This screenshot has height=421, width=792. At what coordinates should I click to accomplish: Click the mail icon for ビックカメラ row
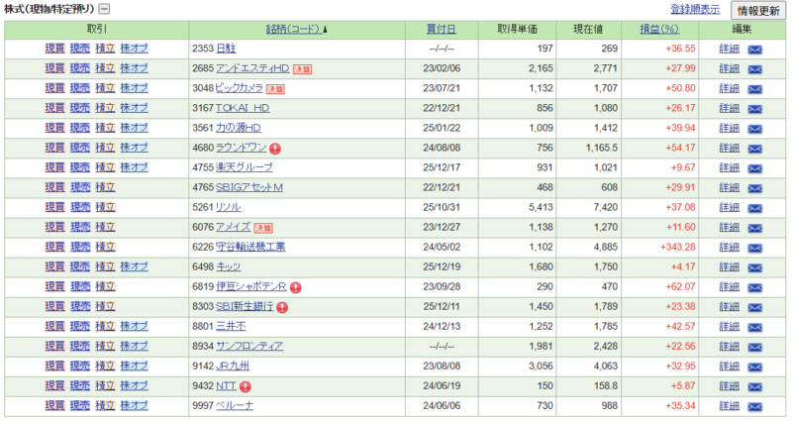coord(754,88)
